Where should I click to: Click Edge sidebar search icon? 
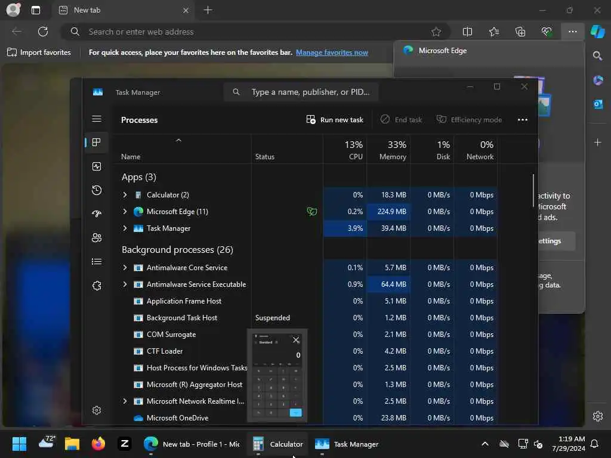pos(597,56)
